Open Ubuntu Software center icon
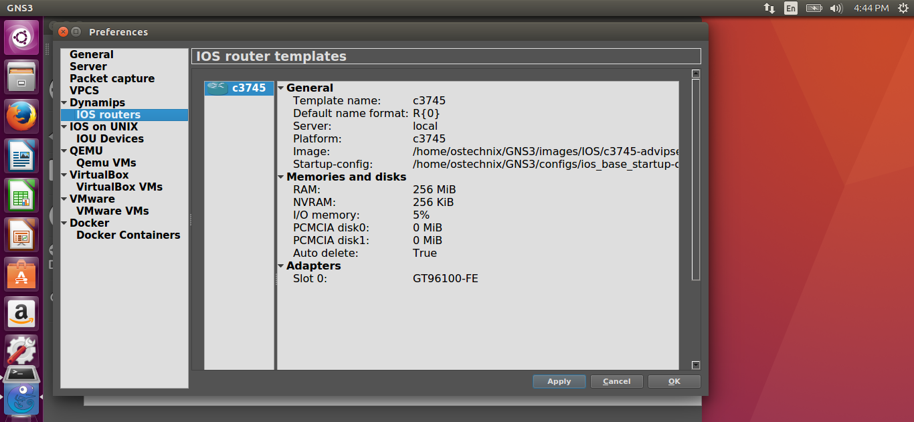The image size is (914, 422). [x=22, y=274]
